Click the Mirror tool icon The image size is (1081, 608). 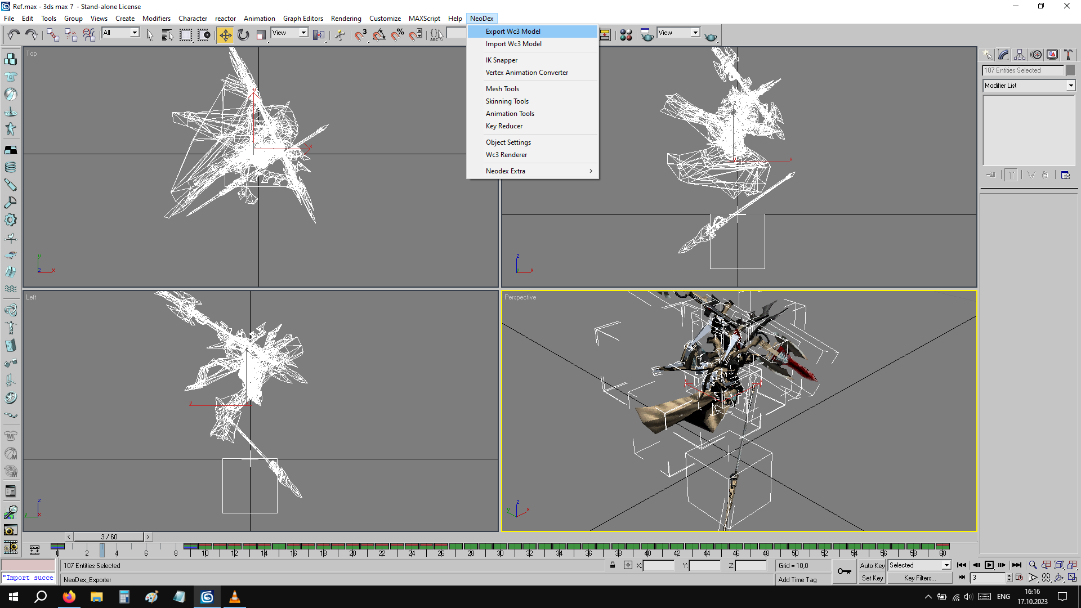pyautogui.click(x=319, y=35)
